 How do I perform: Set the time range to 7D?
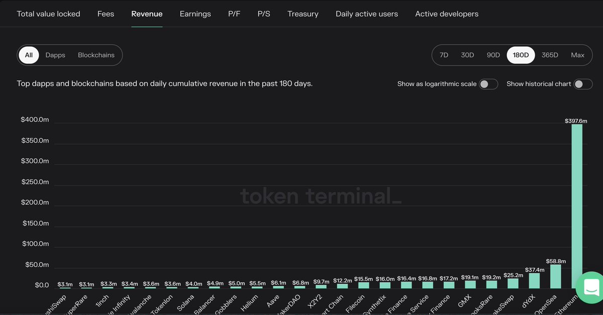[444, 55]
